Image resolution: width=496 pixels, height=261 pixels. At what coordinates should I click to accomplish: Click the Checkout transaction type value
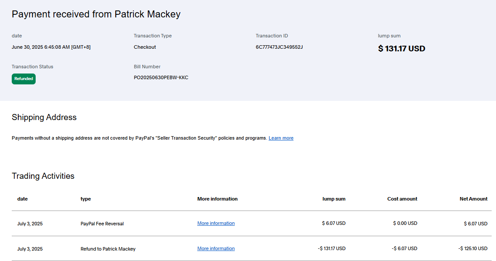click(x=145, y=47)
